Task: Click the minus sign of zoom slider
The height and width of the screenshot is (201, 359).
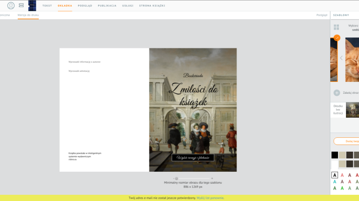Action: click(174, 179)
